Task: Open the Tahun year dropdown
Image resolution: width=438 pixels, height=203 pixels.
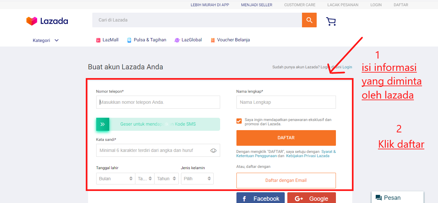Action: click(166, 179)
